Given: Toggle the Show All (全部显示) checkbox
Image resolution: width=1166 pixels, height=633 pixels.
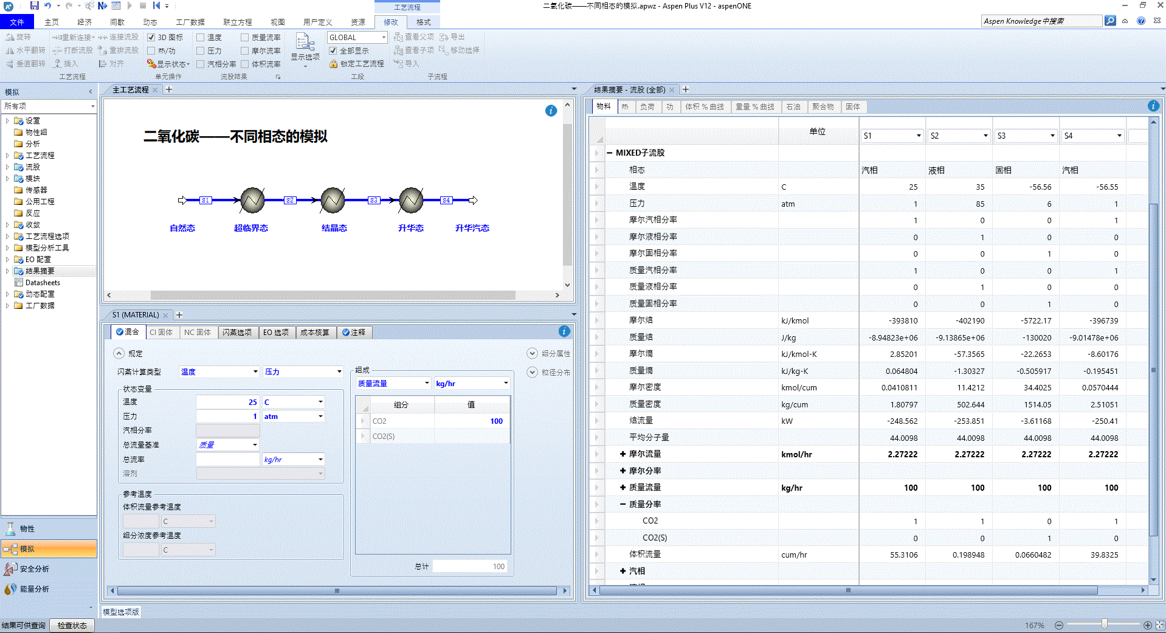Looking at the screenshot, I should click(x=333, y=51).
